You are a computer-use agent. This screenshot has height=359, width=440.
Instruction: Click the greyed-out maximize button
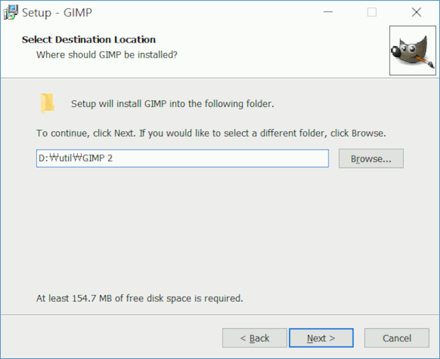pos(372,12)
